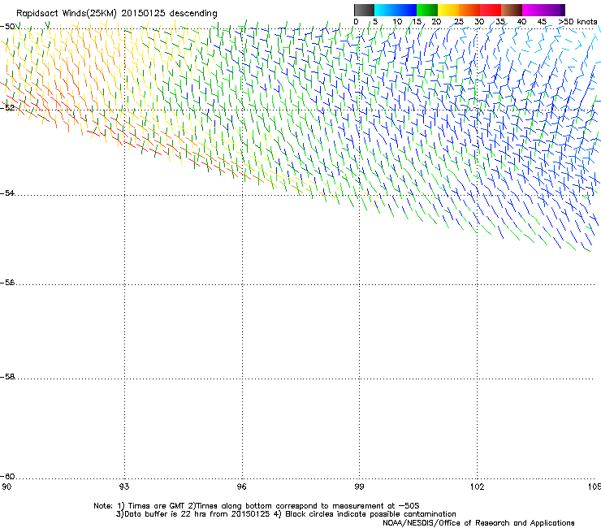Click the title 'Rapidscat Winds(25KM) 20150125 descending'
Viewport: 601px width, 528px height.
[116, 14]
